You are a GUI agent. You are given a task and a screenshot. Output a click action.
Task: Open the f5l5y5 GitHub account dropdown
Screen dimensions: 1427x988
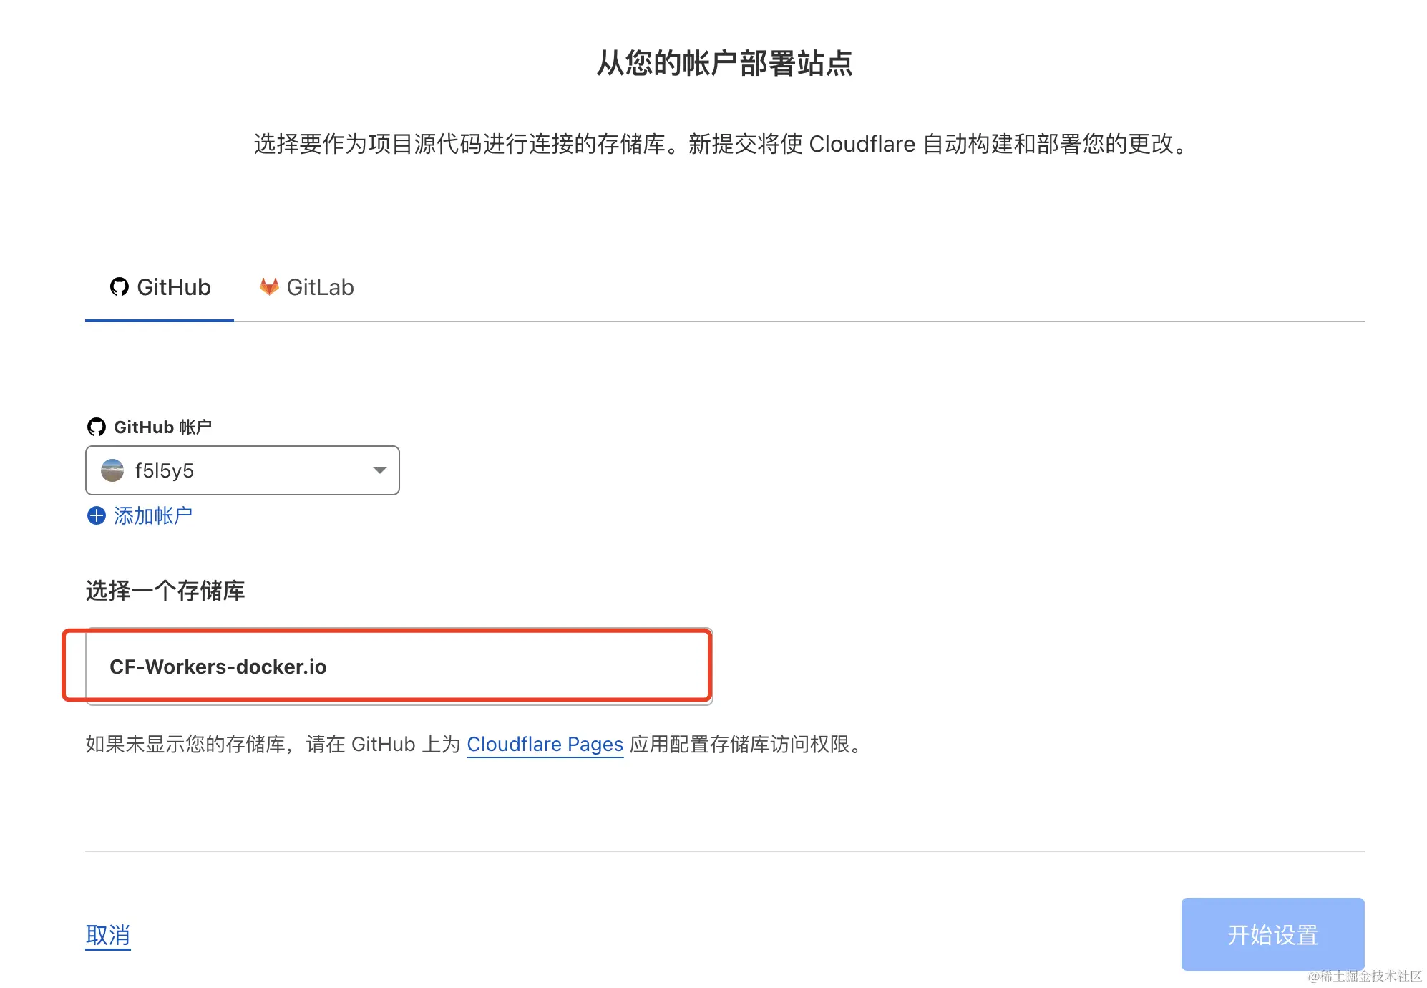point(242,470)
